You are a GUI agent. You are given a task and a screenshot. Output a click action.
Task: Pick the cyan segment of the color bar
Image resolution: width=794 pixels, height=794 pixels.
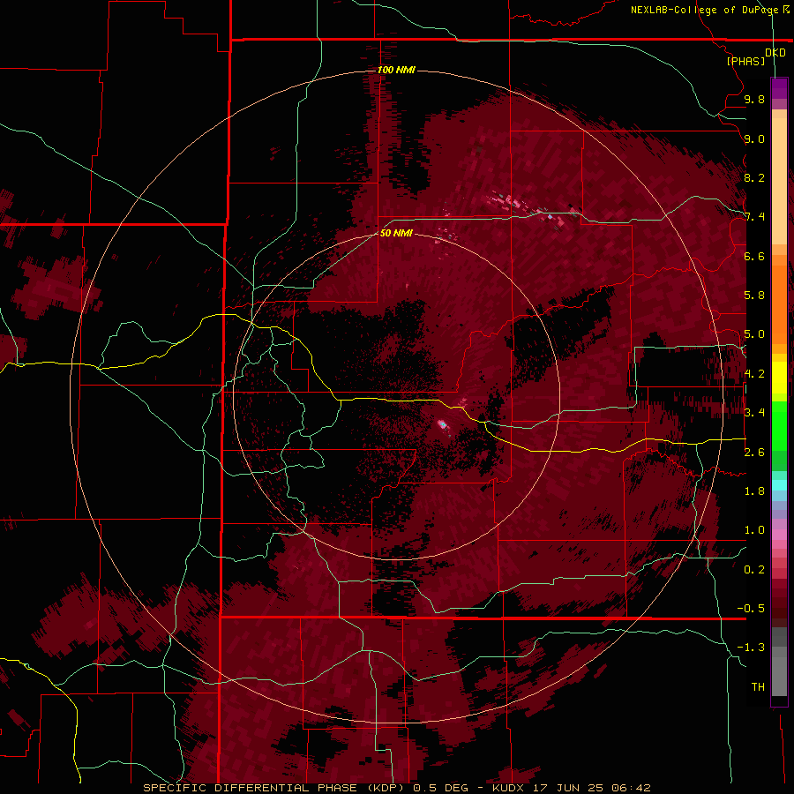(779, 485)
